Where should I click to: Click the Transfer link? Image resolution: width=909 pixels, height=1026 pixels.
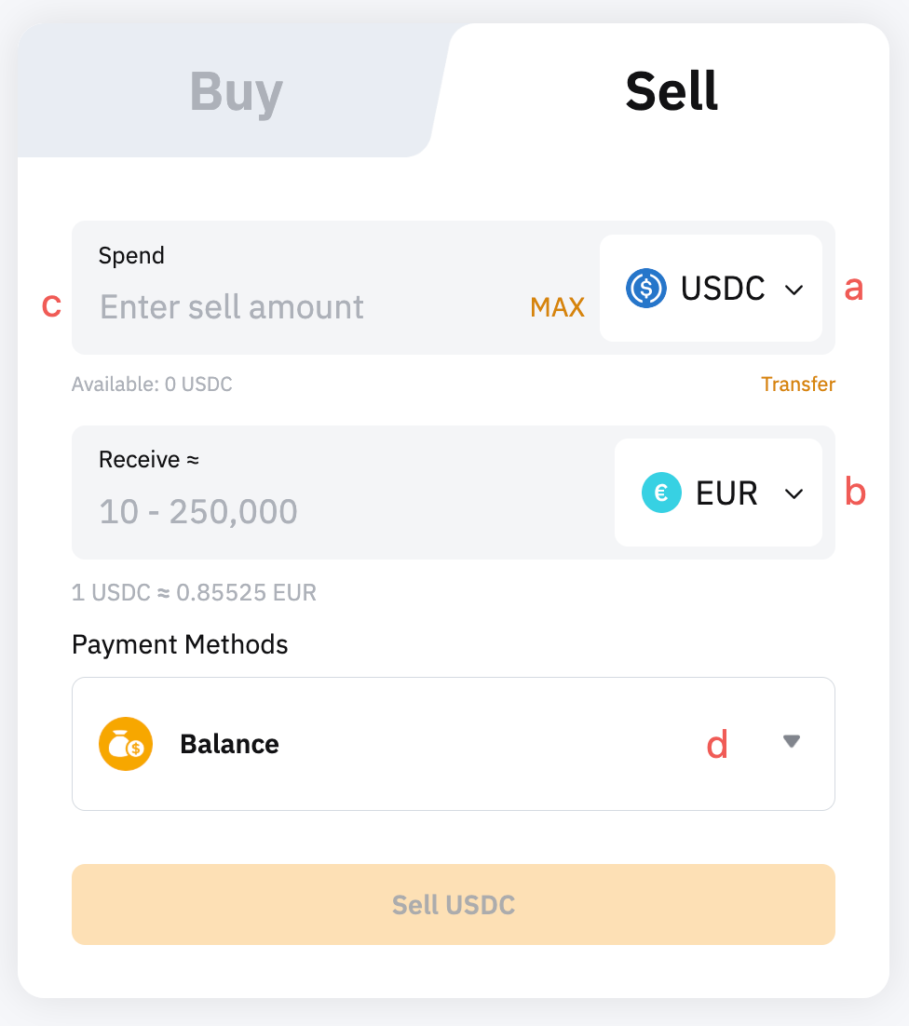point(798,385)
